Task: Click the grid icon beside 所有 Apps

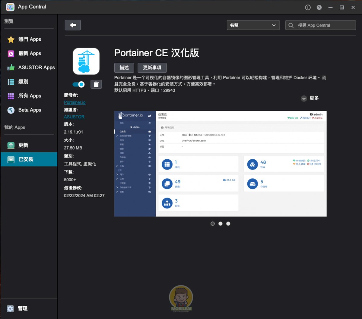Action: click(11, 96)
